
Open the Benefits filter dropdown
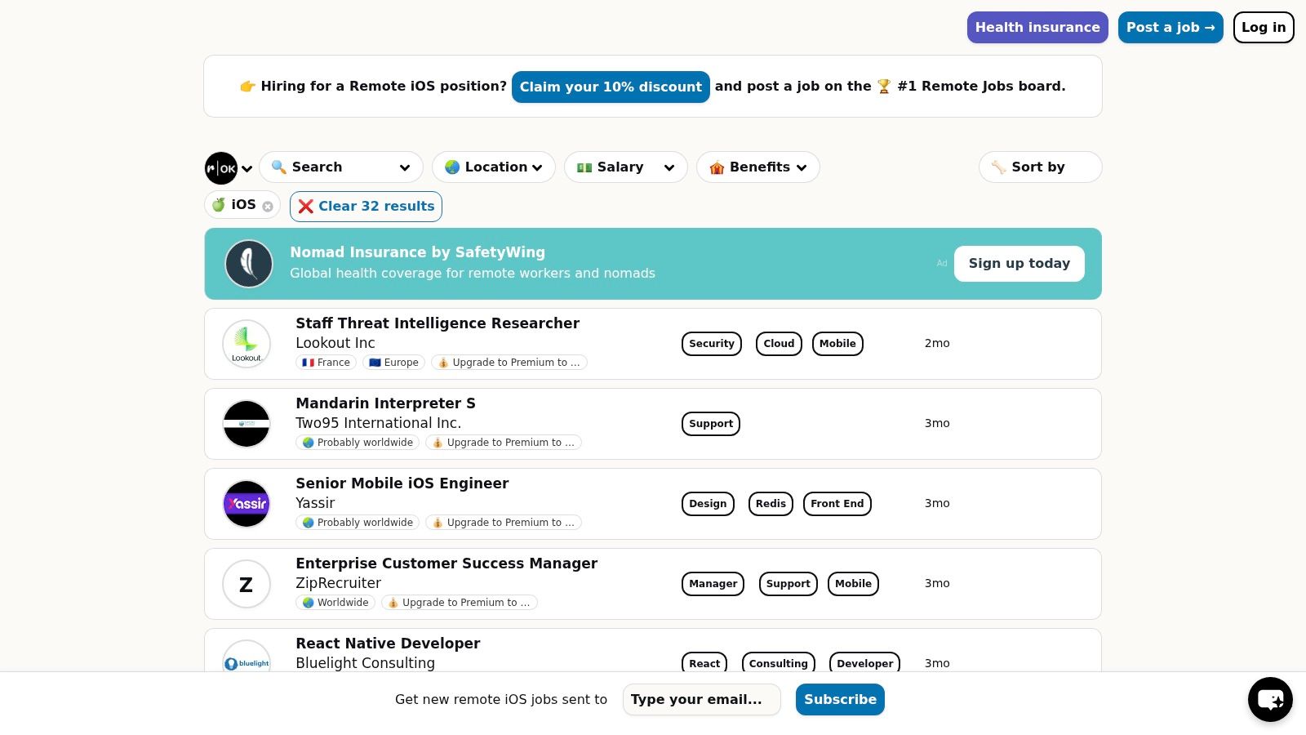[758, 167]
